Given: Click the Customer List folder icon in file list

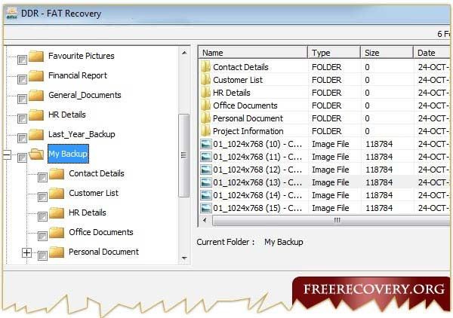Looking at the screenshot, I should [x=205, y=80].
